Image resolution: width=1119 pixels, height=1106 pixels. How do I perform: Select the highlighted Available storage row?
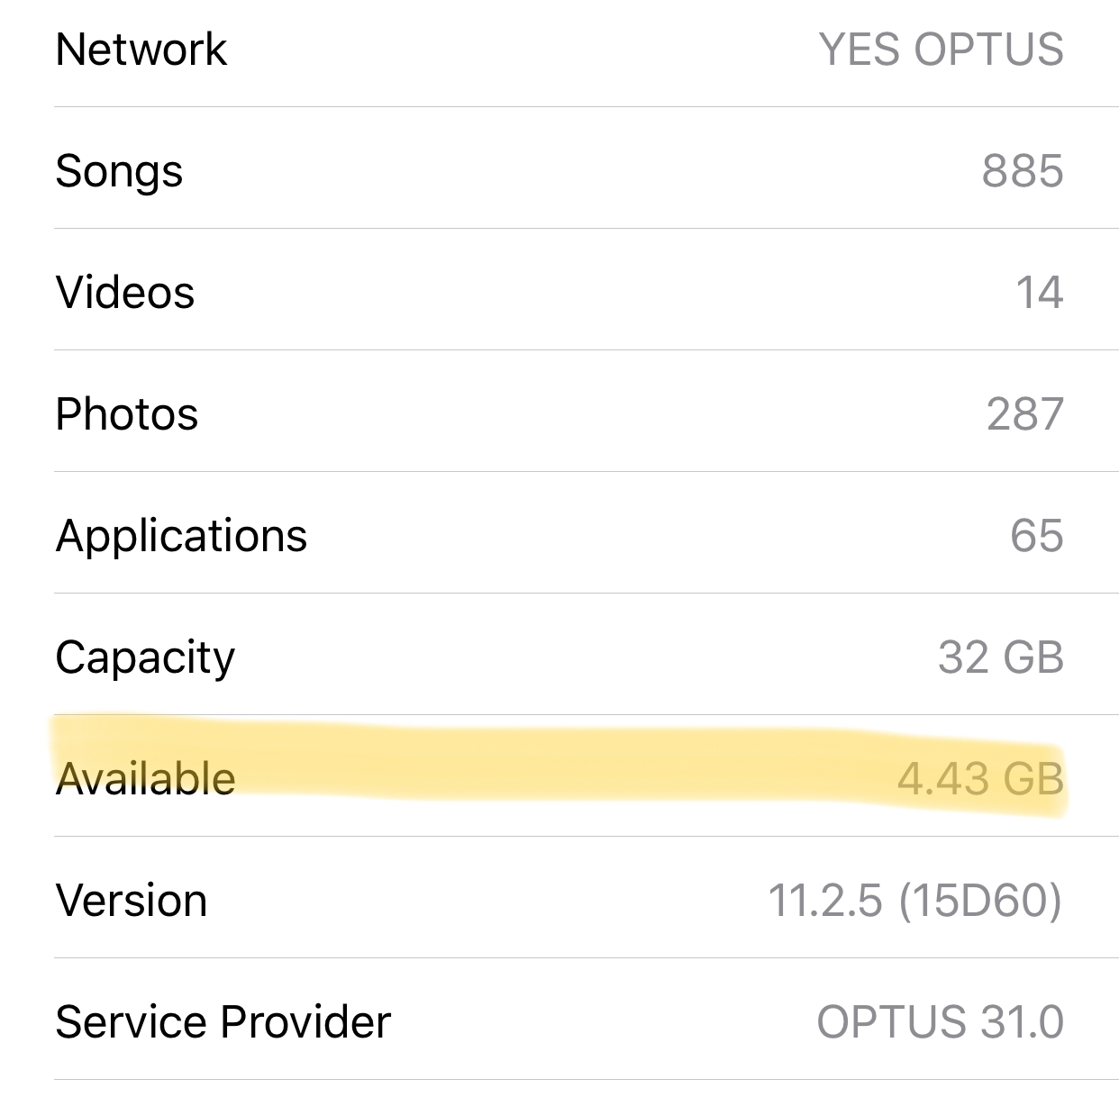point(559,776)
